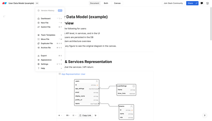Switch to Both view tab

106,3
